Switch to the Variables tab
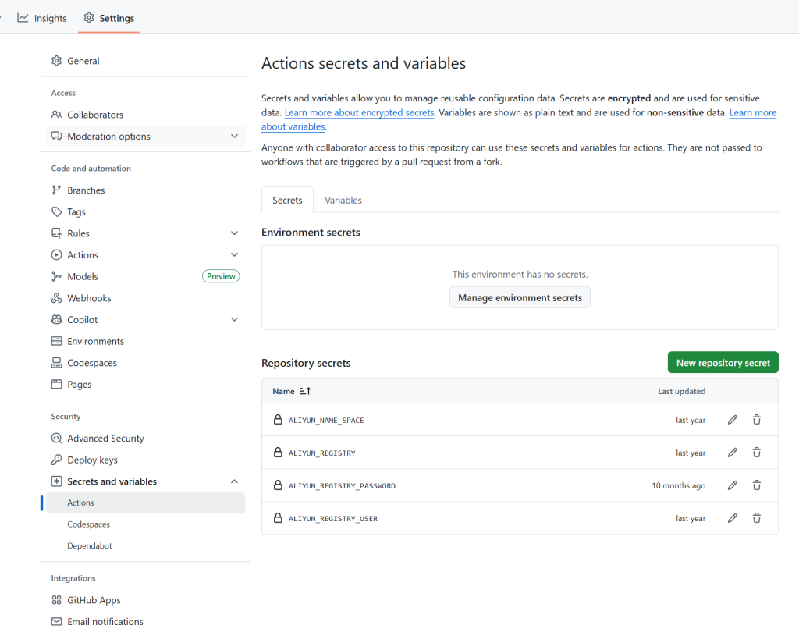Viewport: 799px width, 643px height. point(343,201)
